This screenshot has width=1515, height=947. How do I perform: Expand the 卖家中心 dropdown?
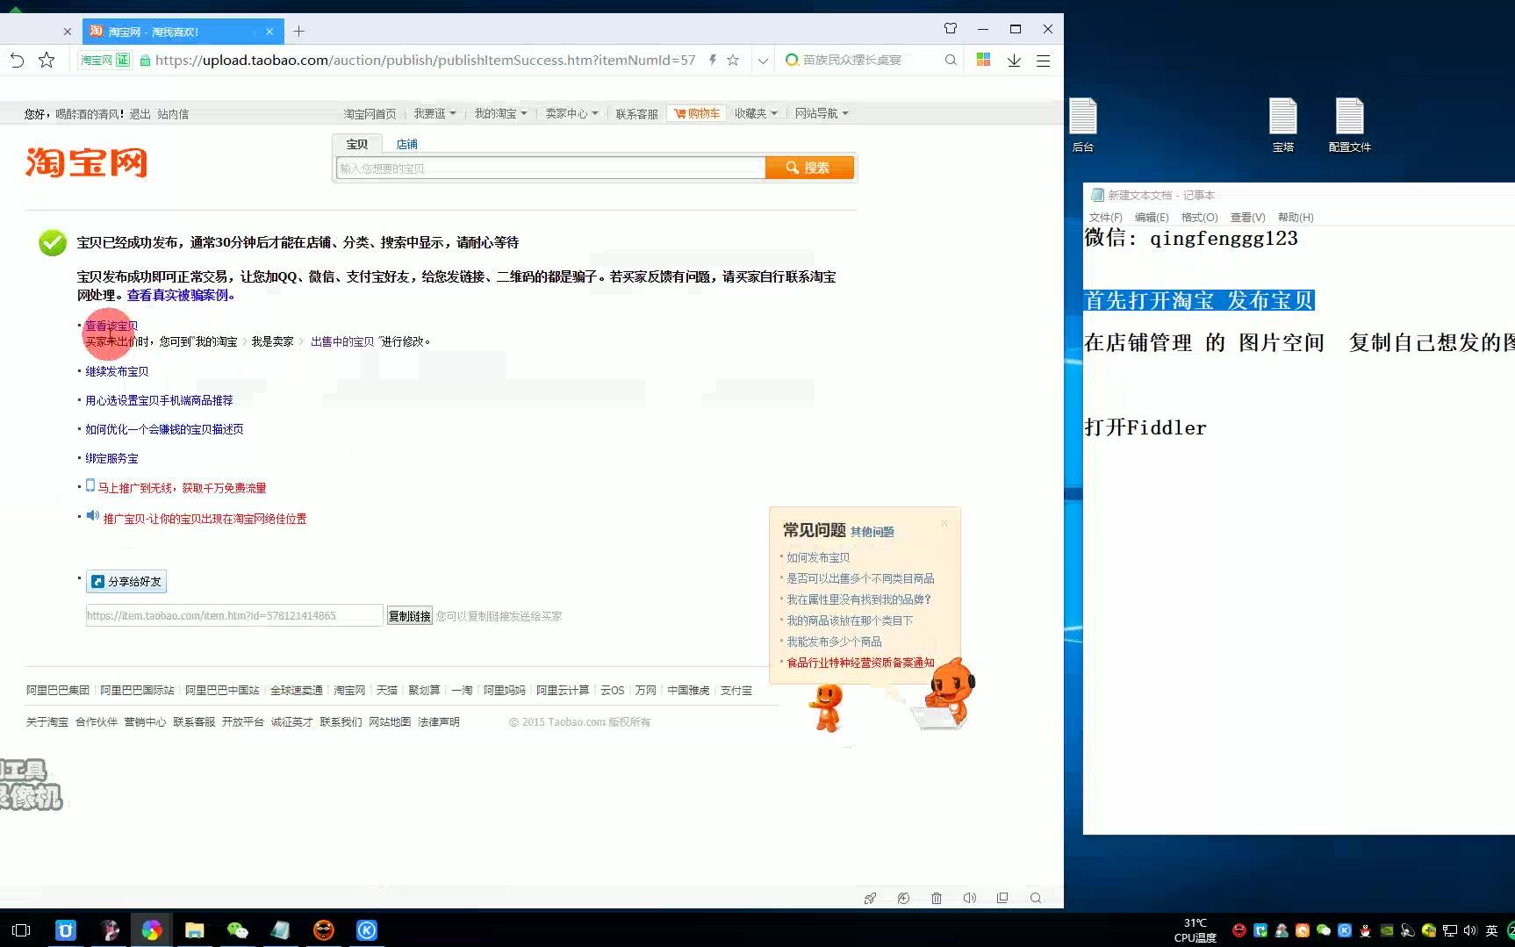coord(571,113)
